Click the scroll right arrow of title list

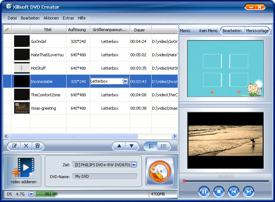[x=174, y=136]
